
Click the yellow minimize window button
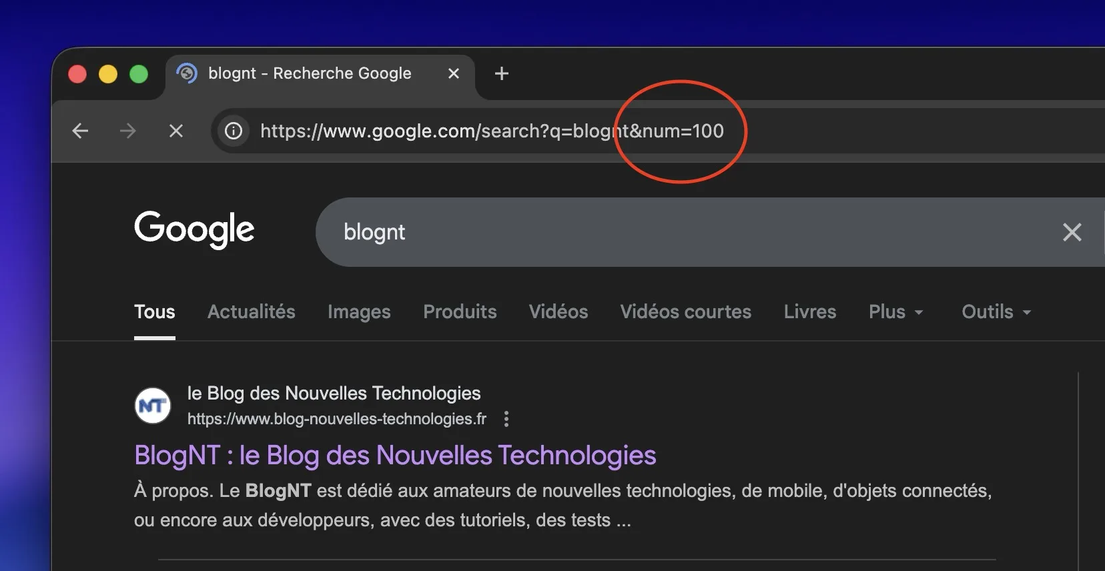coord(108,73)
